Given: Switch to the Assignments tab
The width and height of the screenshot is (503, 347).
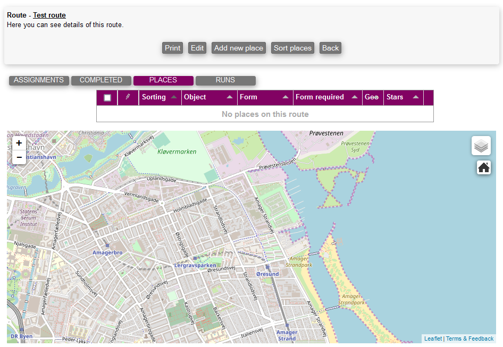Looking at the screenshot, I should tap(39, 80).
